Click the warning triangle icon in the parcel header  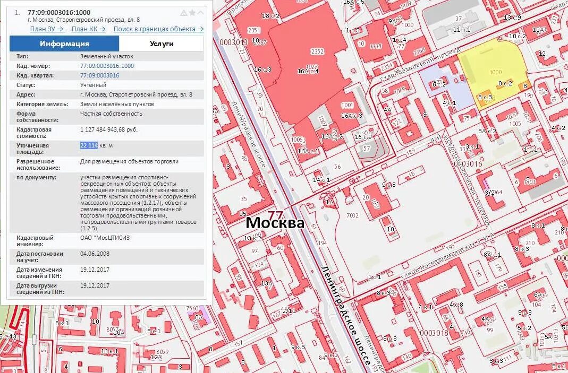click(184, 13)
